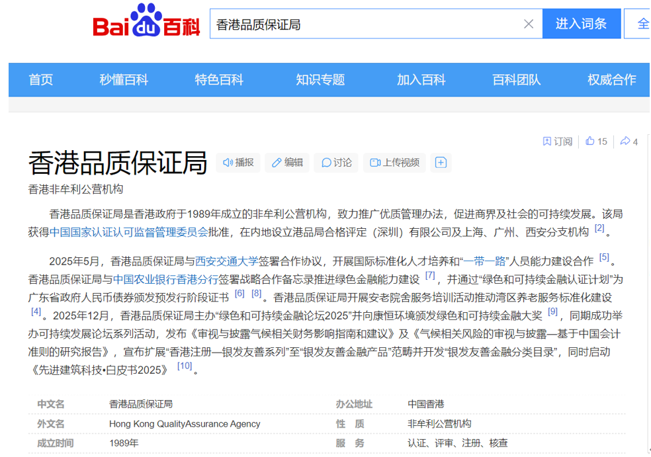The width and height of the screenshot is (651, 457).
Task: Clear the search box with X icon
Action: (x=528, y=24)
